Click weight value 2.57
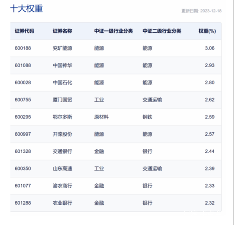 209,134
